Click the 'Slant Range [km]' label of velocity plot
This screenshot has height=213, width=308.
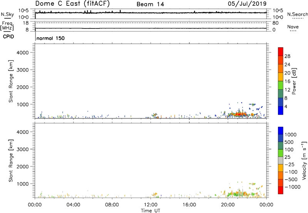(11, 160)
